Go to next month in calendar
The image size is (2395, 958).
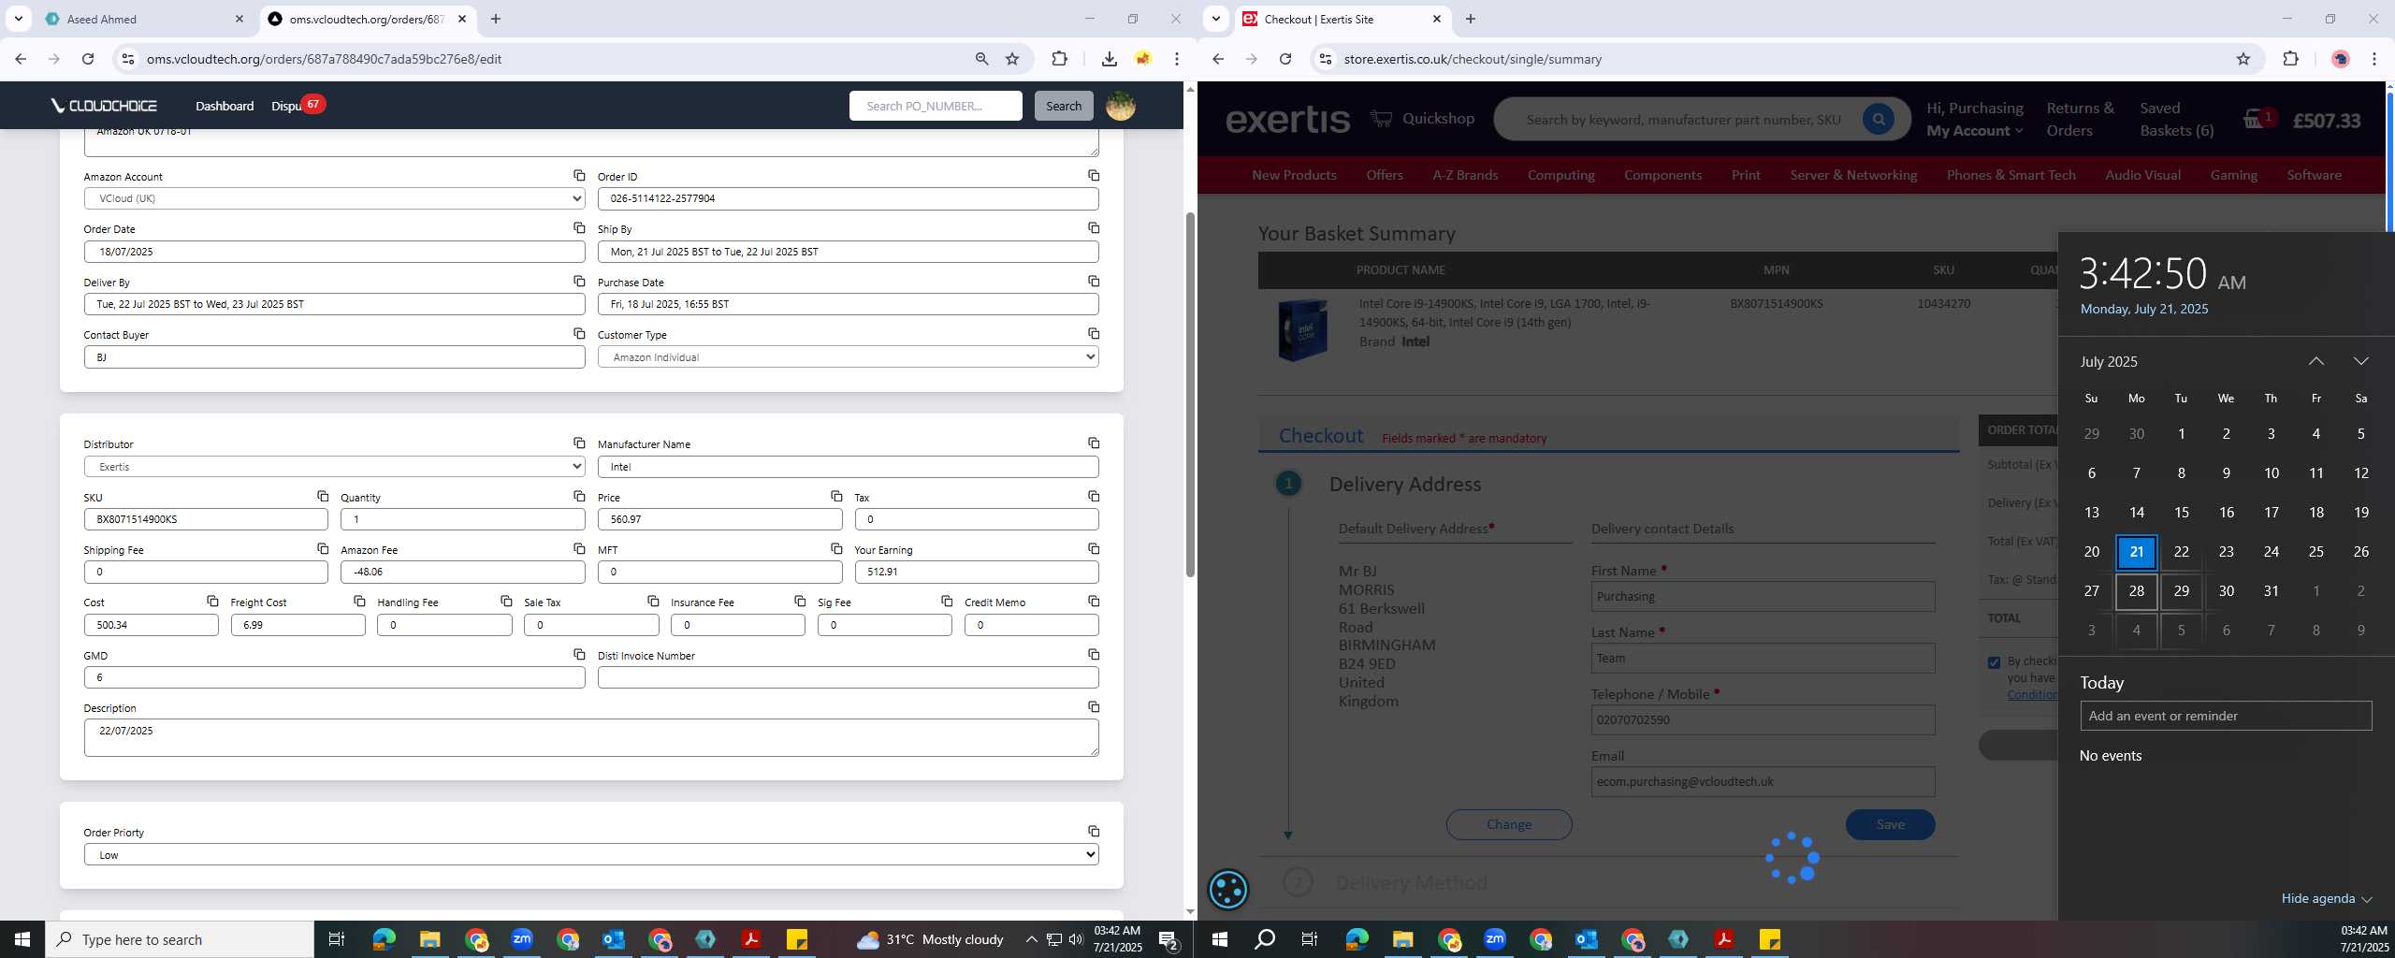point(2360,361)
